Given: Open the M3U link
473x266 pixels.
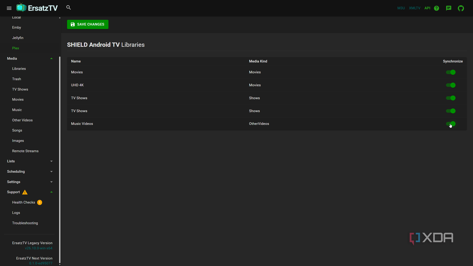Looking at the screenshot, I should 401,8.
